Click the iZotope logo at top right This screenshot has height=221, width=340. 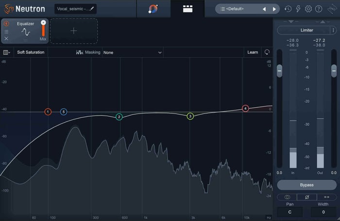(x=332, y=9)
